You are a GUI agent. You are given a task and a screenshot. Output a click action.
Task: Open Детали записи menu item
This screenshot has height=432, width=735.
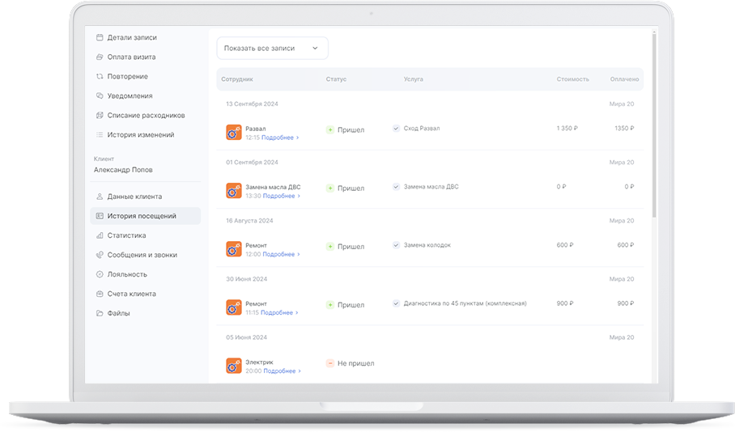[x=146, y=37]
